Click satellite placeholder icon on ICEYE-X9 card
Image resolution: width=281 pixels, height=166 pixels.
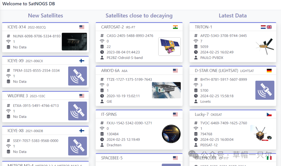click(78, 76)
